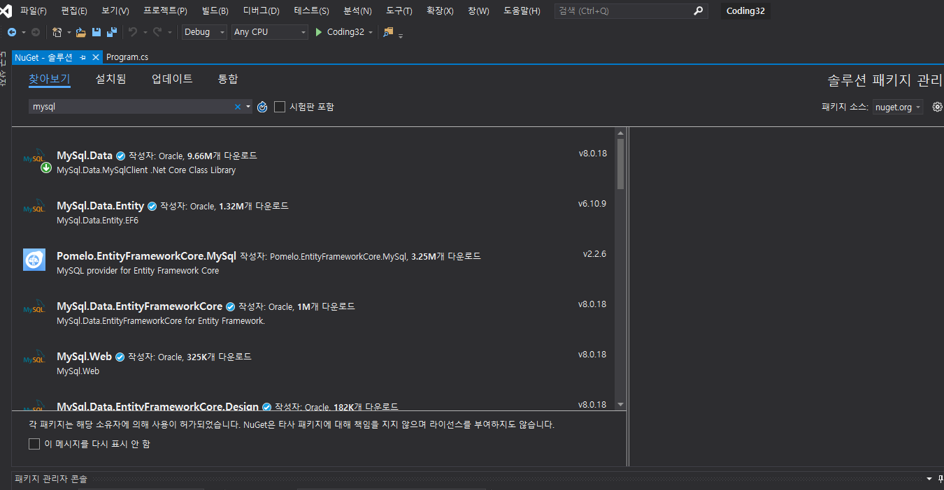Click the MySql.Data package logo
The height and width of the screenshot is (490, 944).
(34, 158)
